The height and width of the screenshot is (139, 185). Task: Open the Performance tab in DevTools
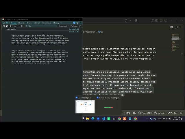point(47,23)
